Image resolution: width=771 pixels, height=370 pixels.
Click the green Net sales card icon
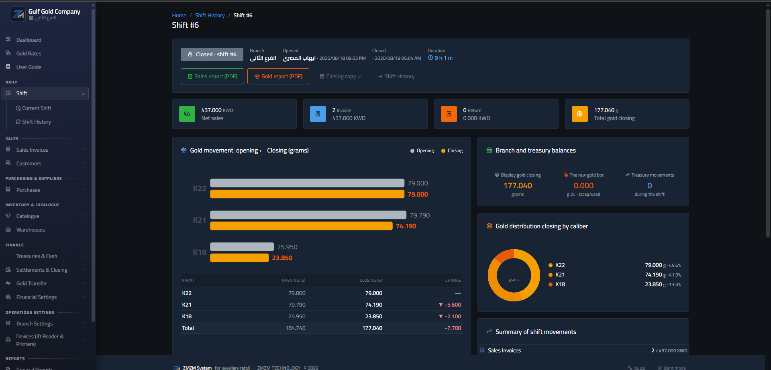[187, 114]
